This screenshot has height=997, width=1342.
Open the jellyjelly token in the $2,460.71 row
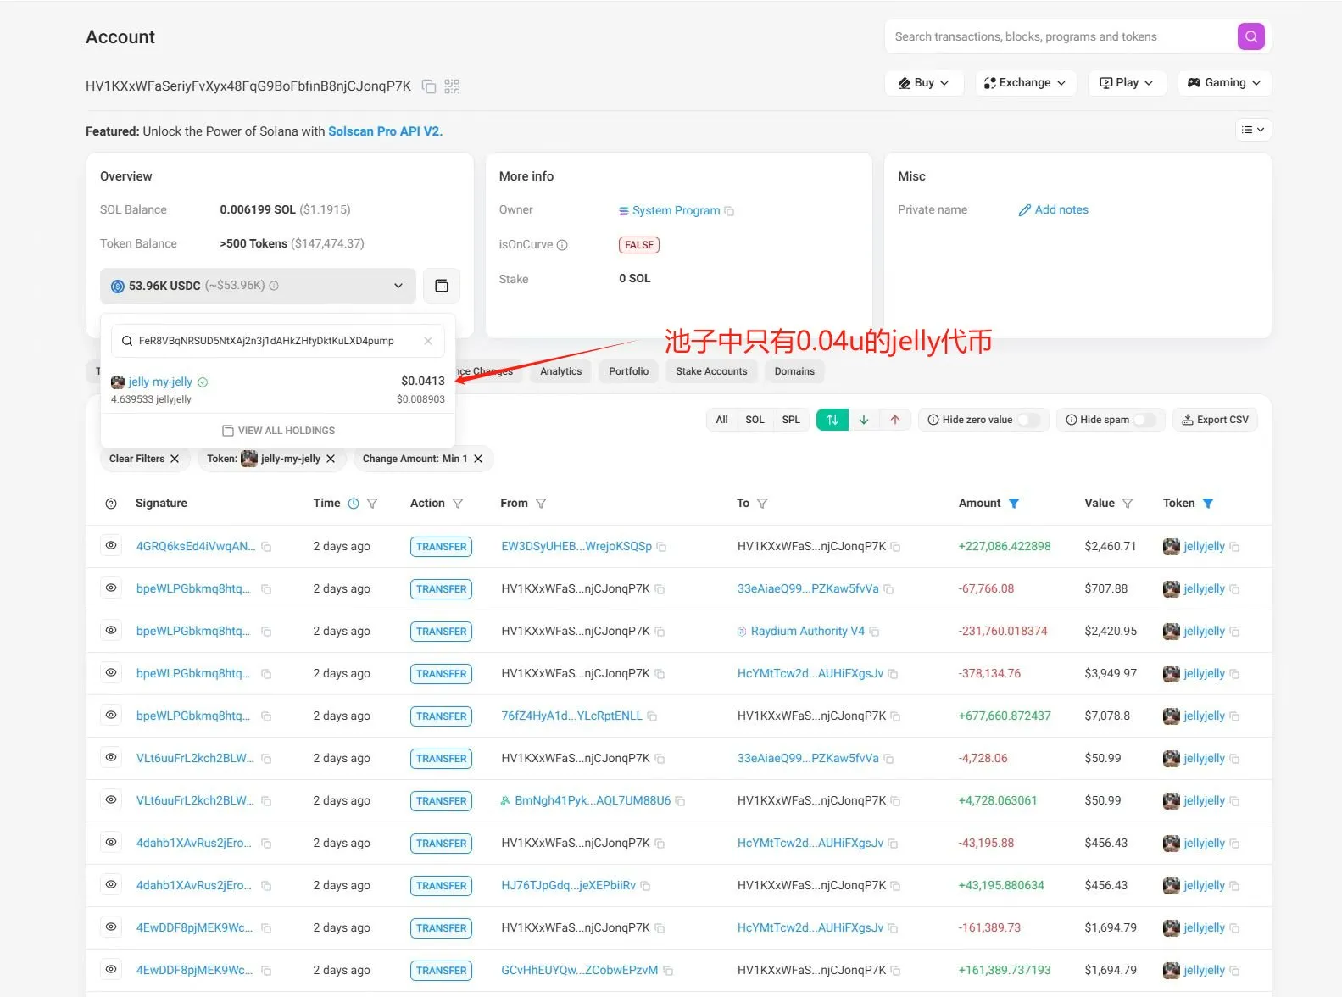1204,547
